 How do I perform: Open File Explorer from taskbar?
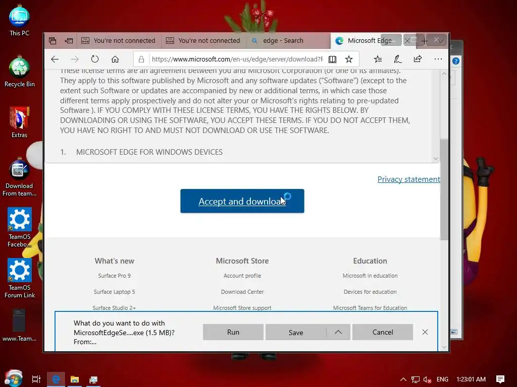75,379
